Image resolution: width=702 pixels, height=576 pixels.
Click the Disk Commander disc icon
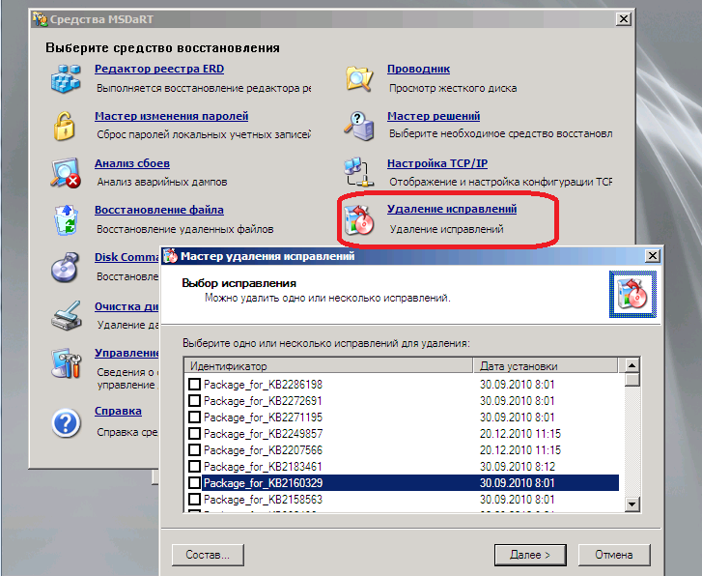(66, 267)
